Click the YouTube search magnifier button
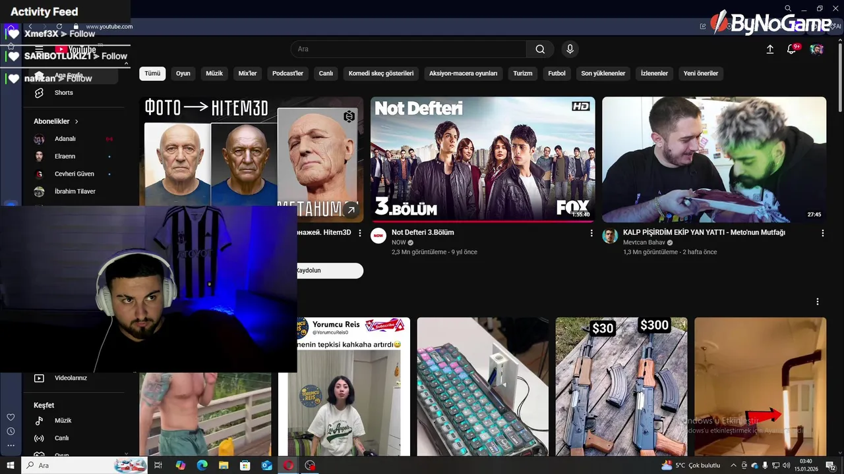Image resolution: width=844 pixels, height=474 pixels. (x=540, y=49)
